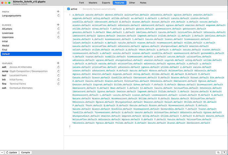Refresh the init feature
Image resolution: width=228 pixels, height=155 pixels.
[58, 79]
